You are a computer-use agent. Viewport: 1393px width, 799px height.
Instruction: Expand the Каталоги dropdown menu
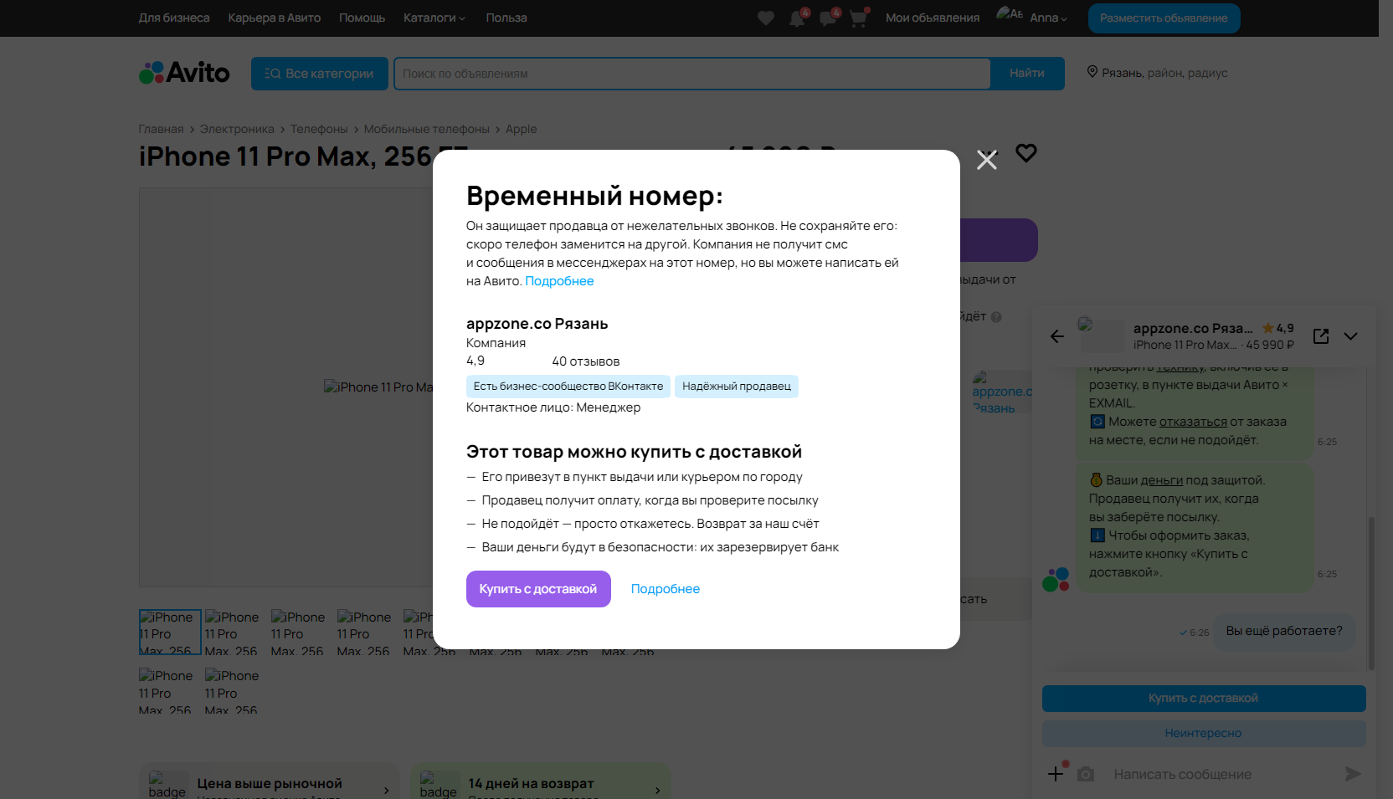pyautogui.click(x=434, y=18)
